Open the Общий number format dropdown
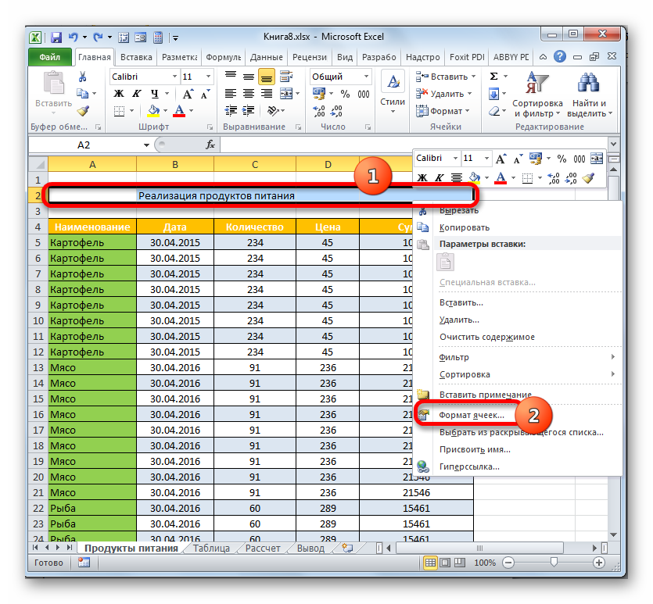This screenshot has height=604, width=653. coord(366,77)
